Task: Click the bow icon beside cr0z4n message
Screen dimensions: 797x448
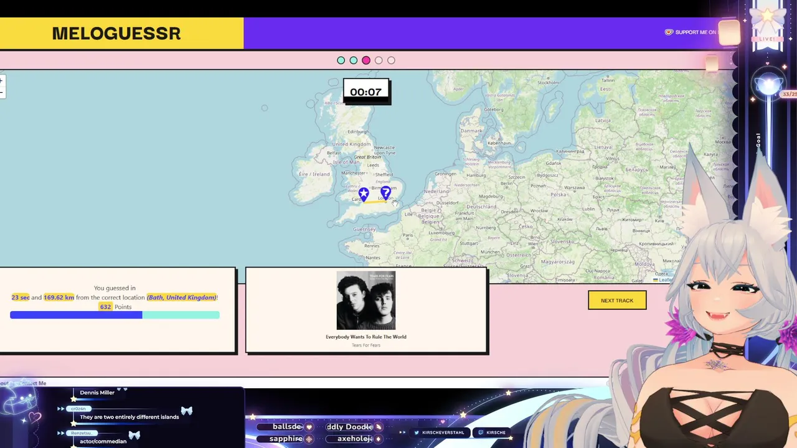Action: point(186,411)
